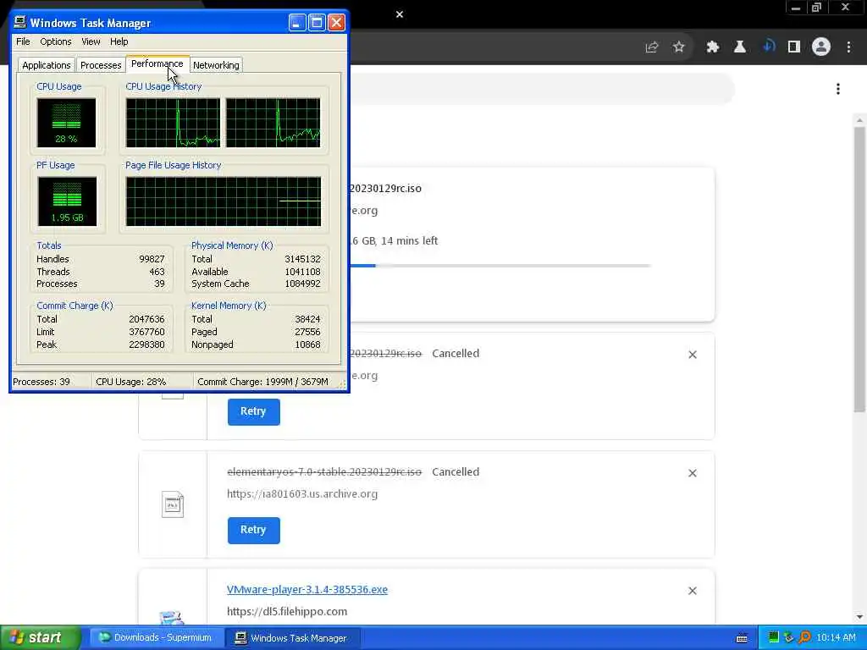867x650 pixels.
Task: Bookmark this page with the star icon
Action: [x=679, y=47]
